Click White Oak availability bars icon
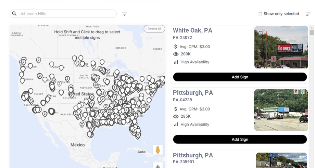Screen dimensions: 315x168 click(x=176, y=62)
